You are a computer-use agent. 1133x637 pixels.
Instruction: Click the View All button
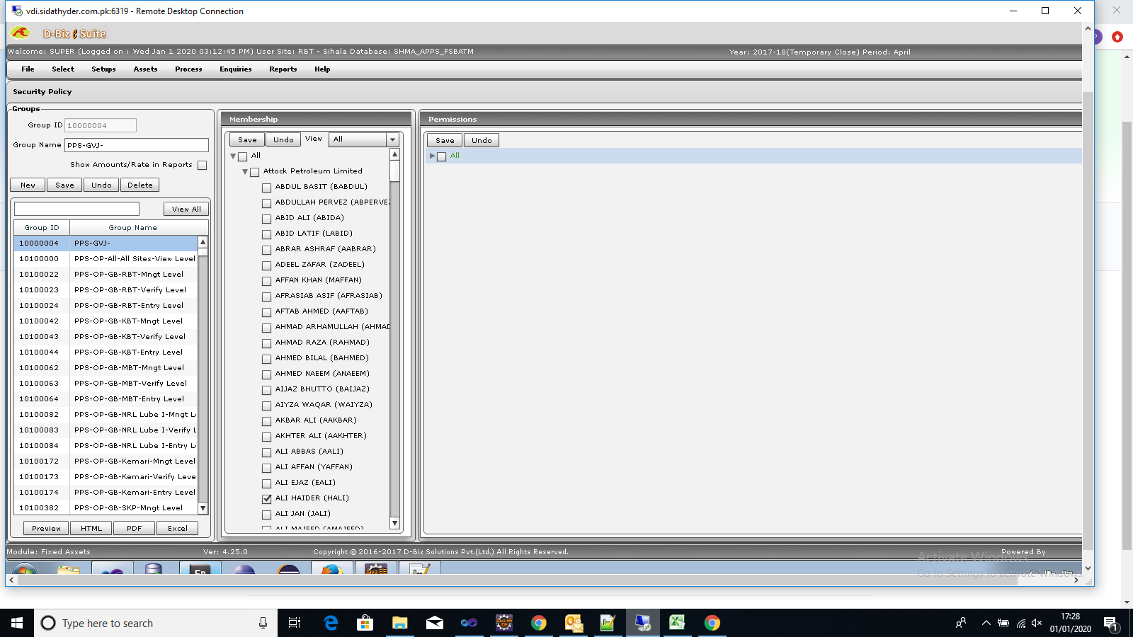click(186, 209)
